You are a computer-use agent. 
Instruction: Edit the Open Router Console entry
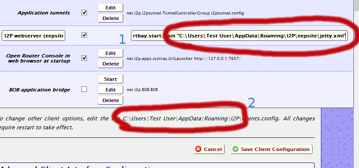[x=110, y=53]
